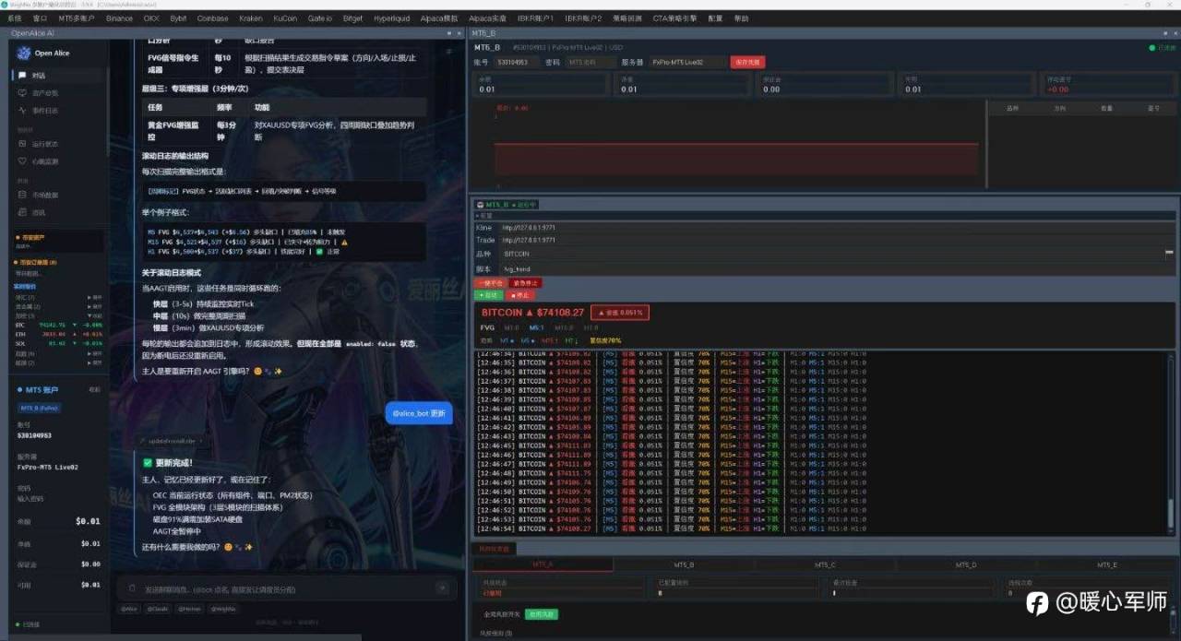The width and height of the screenshot is (1181, 641).
Task: Toggle the green global risk control switch
Action: click(543, 614)
